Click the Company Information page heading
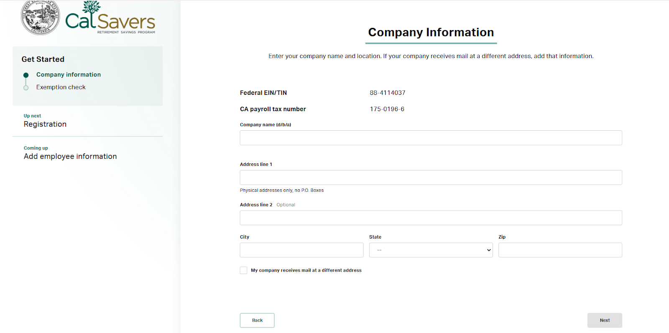 click(x=431, y=33)
